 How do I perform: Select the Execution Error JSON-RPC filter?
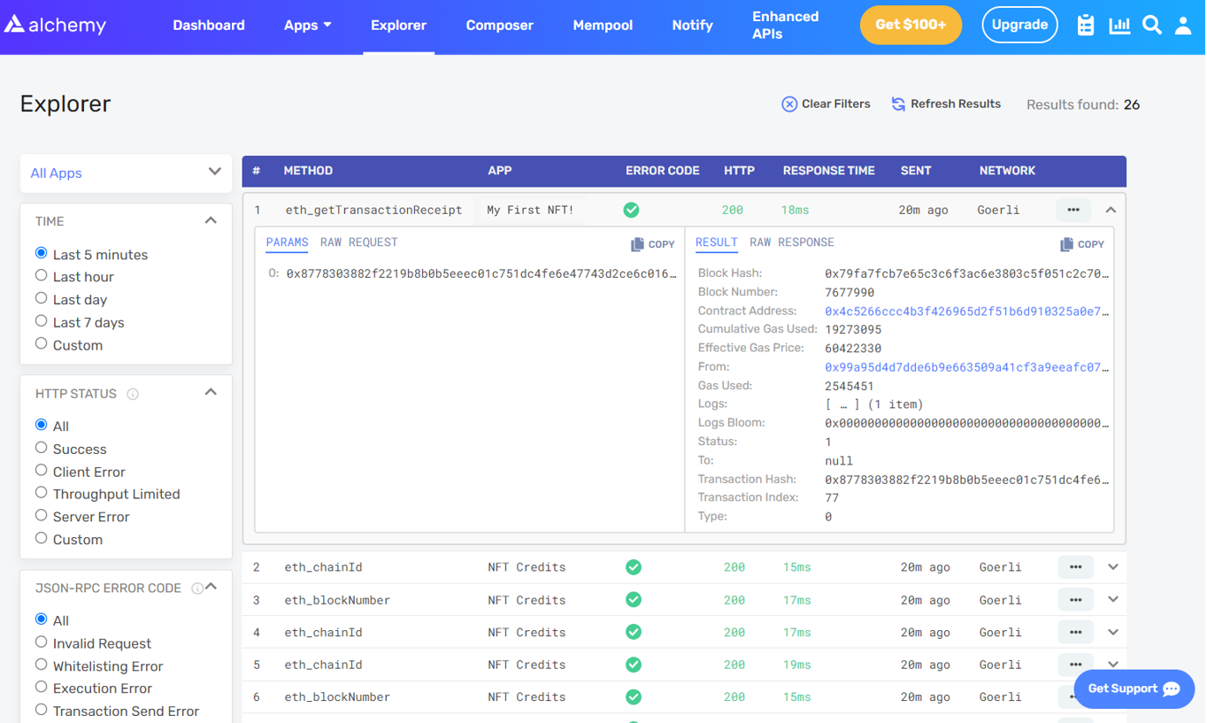[x=41, y=688]
